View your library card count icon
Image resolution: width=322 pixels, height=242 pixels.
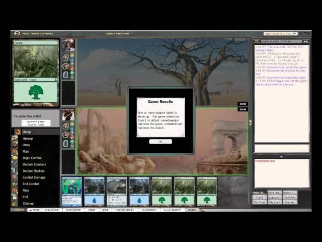click(66, 127)
